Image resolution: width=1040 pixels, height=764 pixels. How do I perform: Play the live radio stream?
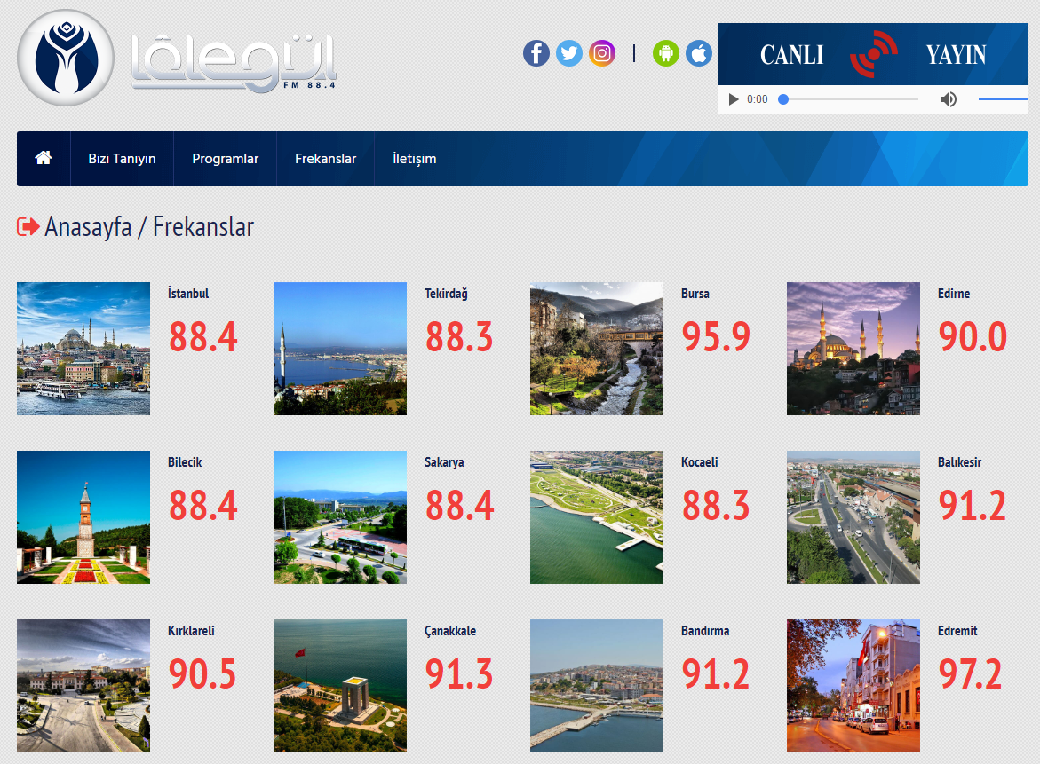pyautogui.click(x=733, y=99)
